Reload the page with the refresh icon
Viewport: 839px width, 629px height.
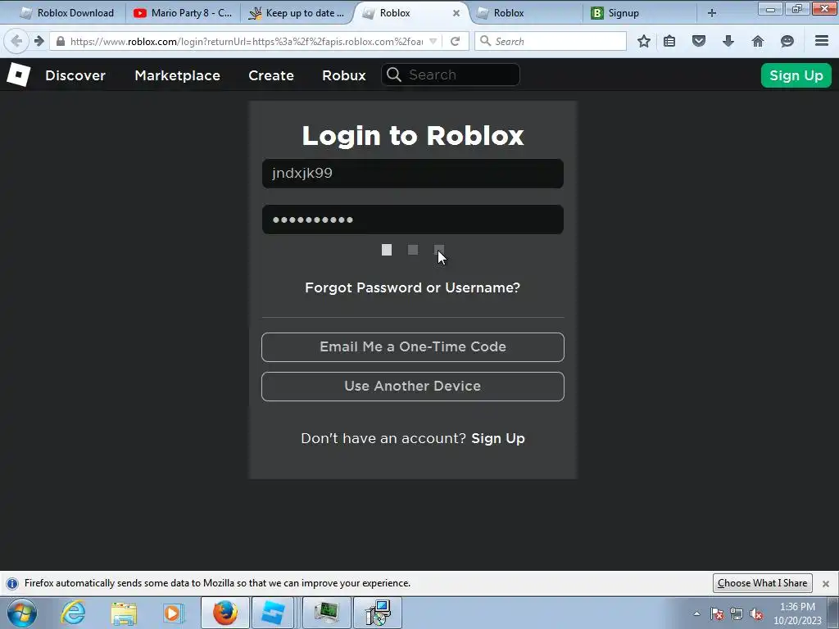pos(455,41)
